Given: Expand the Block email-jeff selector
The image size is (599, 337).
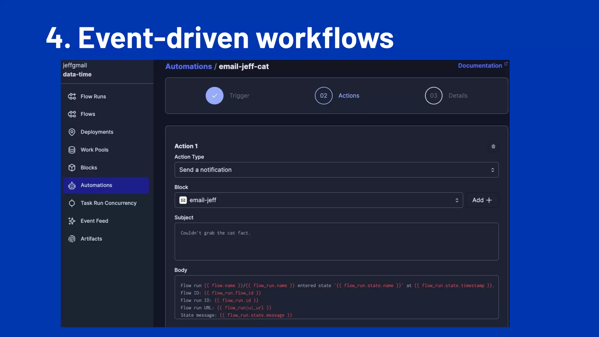Looking at the screenshot, I should [x=319, y=200].
